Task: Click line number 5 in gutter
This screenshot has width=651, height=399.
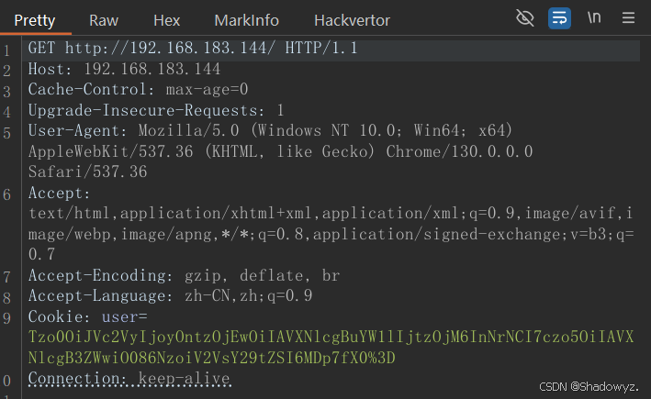Action: pyautogui.click(x=7, y=133)
